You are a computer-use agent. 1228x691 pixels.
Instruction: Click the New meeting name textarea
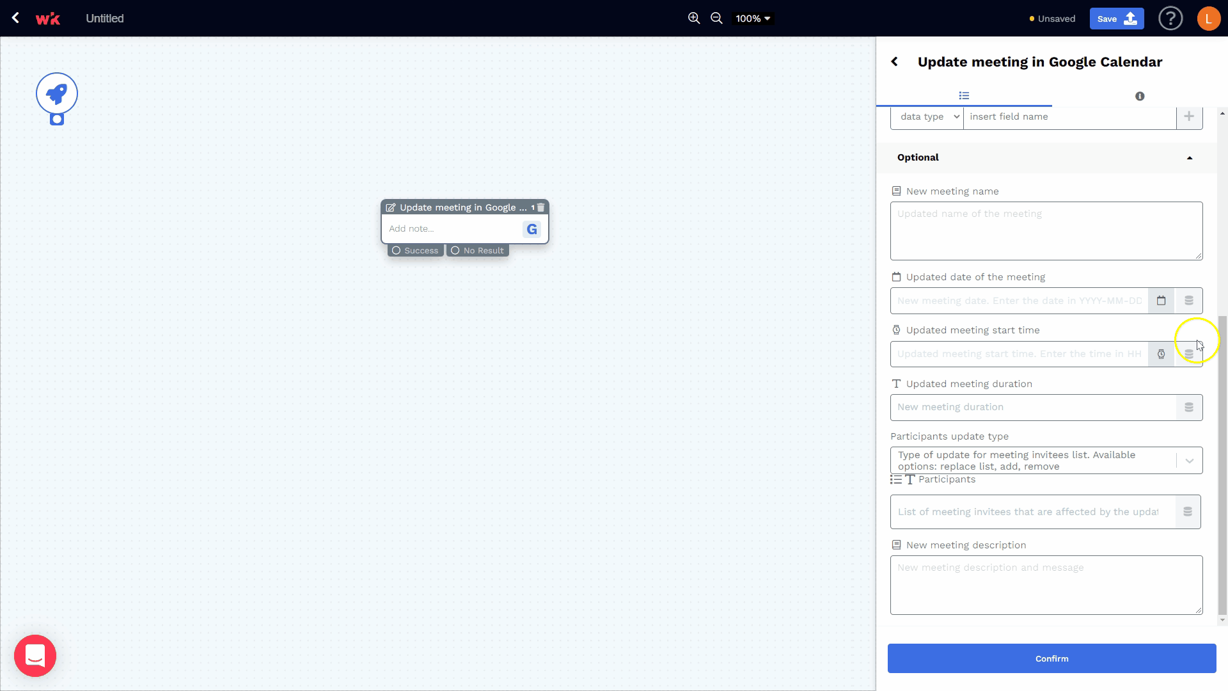[1046, 231]
